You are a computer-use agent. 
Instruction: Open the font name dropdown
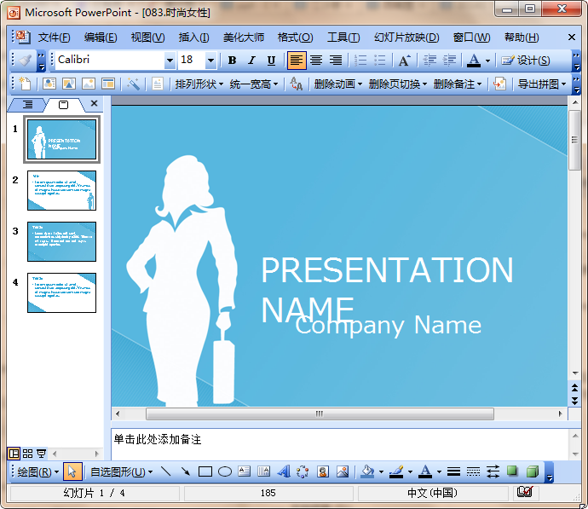170,61
